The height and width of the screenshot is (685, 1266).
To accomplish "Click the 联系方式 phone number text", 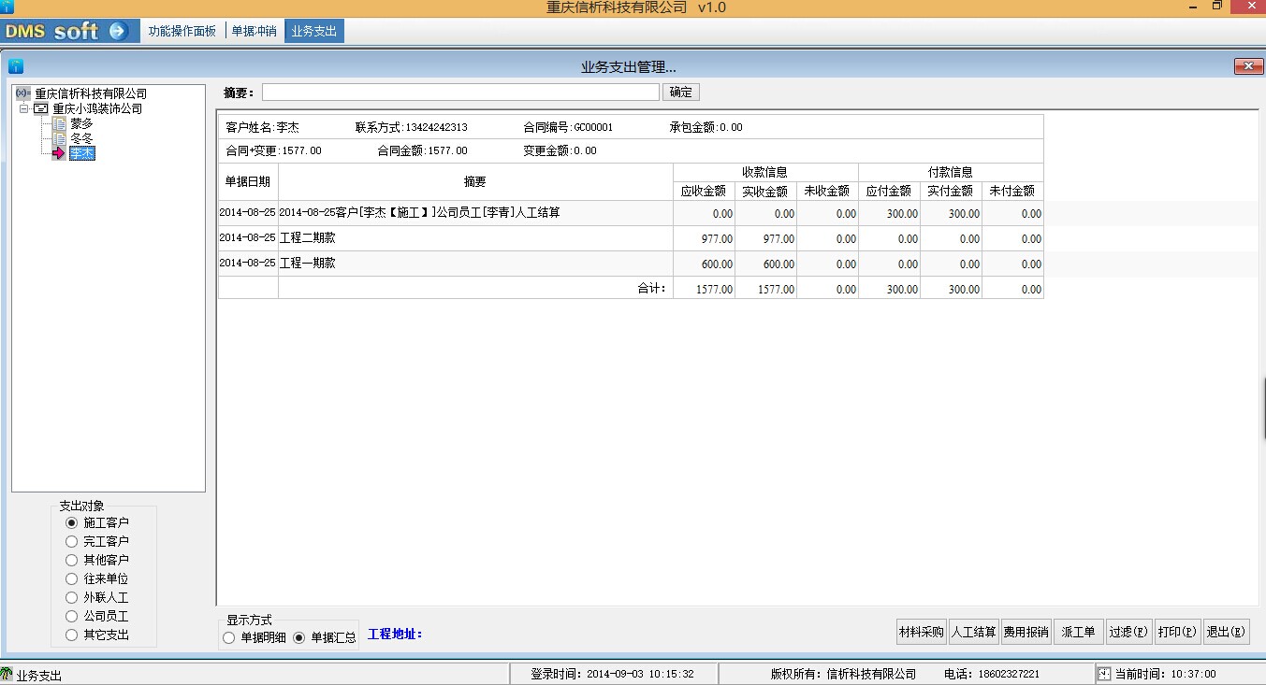I will 412,127.
